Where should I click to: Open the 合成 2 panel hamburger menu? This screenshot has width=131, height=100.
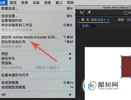(108, 20)
